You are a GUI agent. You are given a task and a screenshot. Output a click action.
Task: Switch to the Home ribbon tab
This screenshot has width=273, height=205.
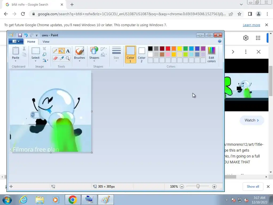point(31,42)
